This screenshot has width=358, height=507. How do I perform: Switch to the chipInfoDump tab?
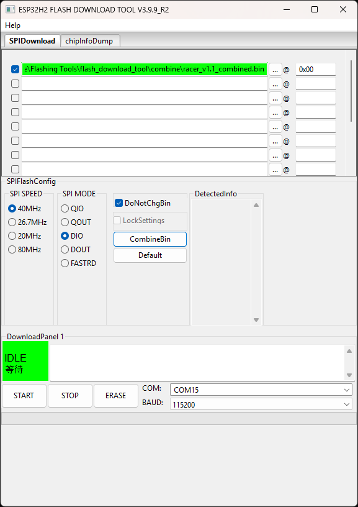89,41
